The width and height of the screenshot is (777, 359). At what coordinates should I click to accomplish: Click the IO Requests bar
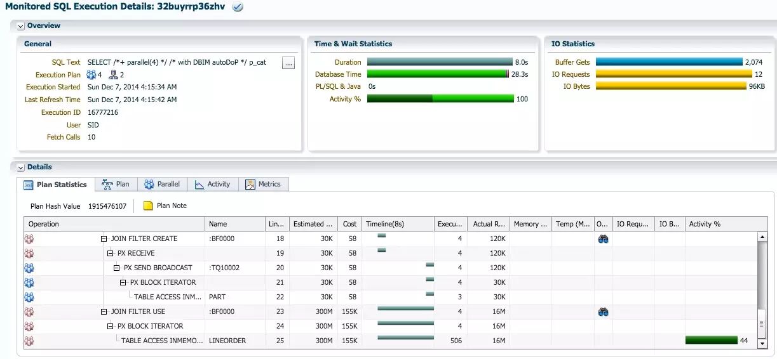click(674, 74)
